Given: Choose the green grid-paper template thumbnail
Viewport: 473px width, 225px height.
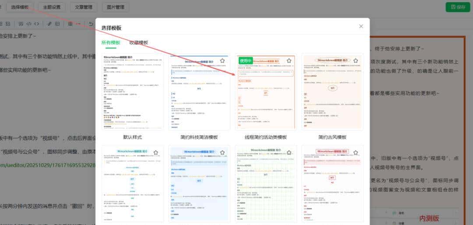Looking at the screenshot, I should 266,184.
